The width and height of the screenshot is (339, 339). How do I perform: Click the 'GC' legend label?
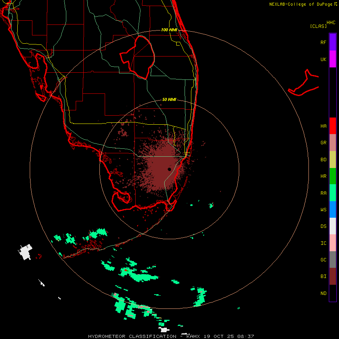pyautogui.click(x=323, y=260)
